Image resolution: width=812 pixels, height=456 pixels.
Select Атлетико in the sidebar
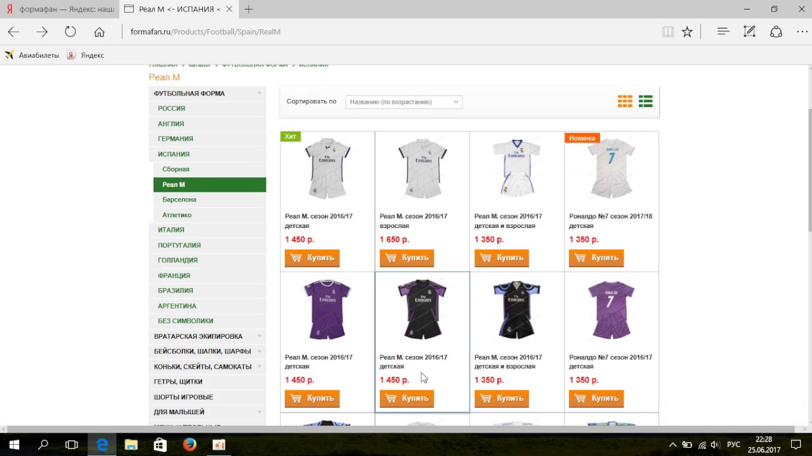(x=176, y=215)
